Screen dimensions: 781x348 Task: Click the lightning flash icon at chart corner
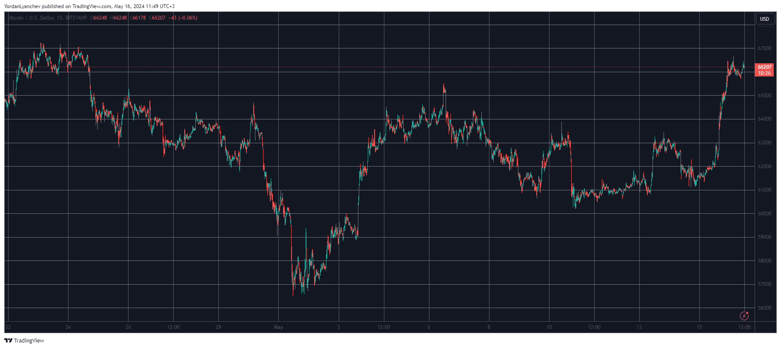pyautogui.click(x=744, y=316)
